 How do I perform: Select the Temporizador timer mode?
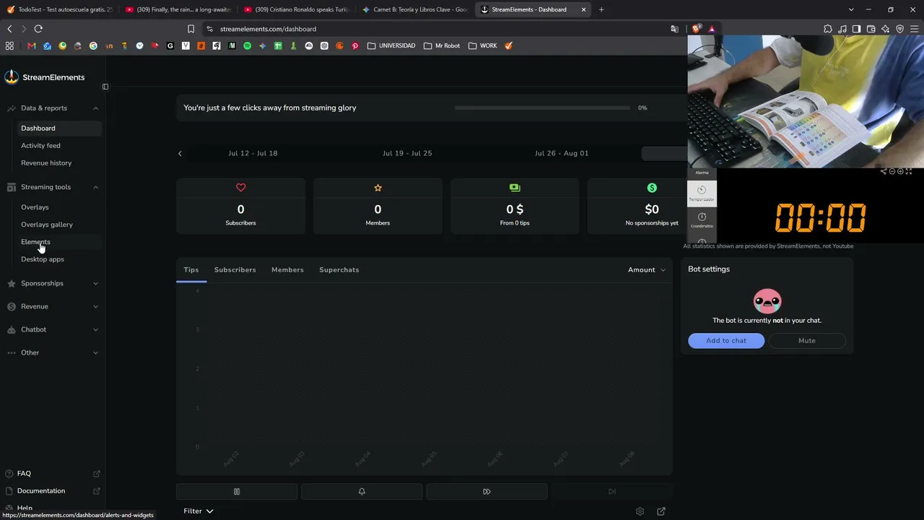pyautogui.click(x=702, y=193)
